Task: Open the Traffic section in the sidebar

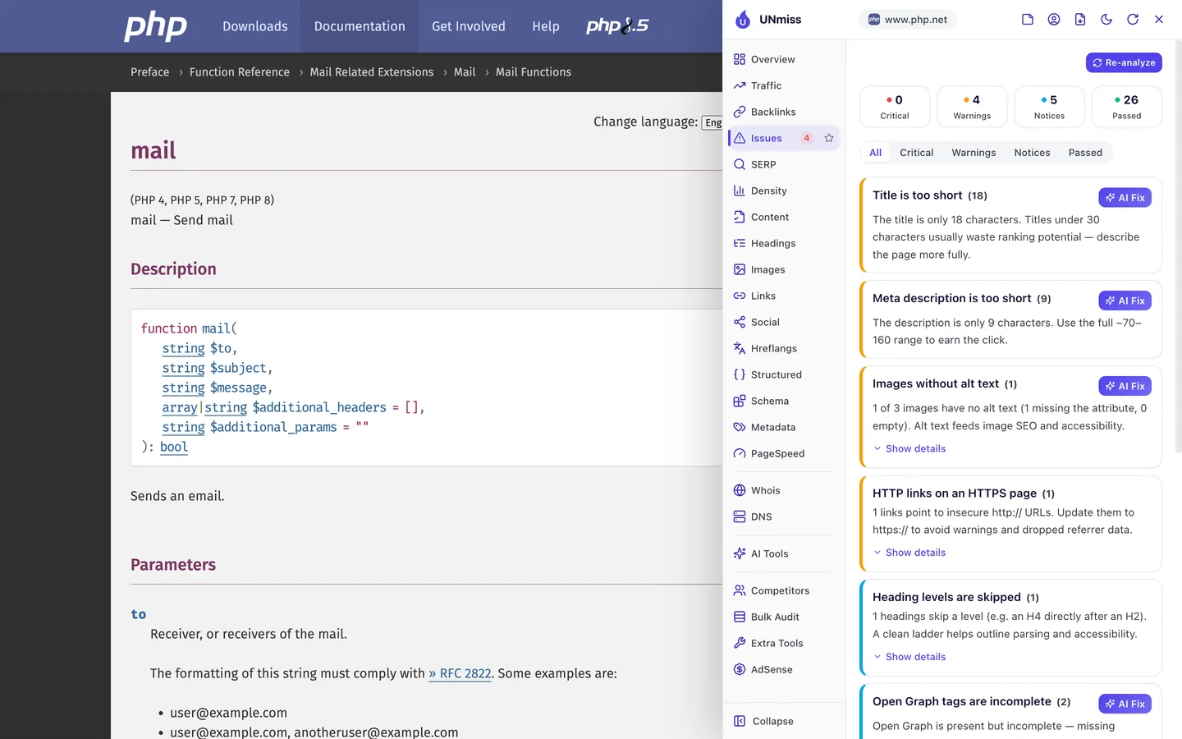Action: point(784,85)
